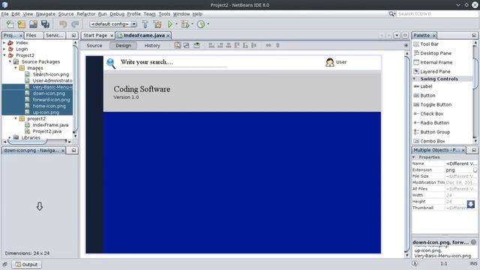The width and height of the screenshot is (480, 270).
Task: Select IndexFrame.java in project tree
Action: click(50, 125)
